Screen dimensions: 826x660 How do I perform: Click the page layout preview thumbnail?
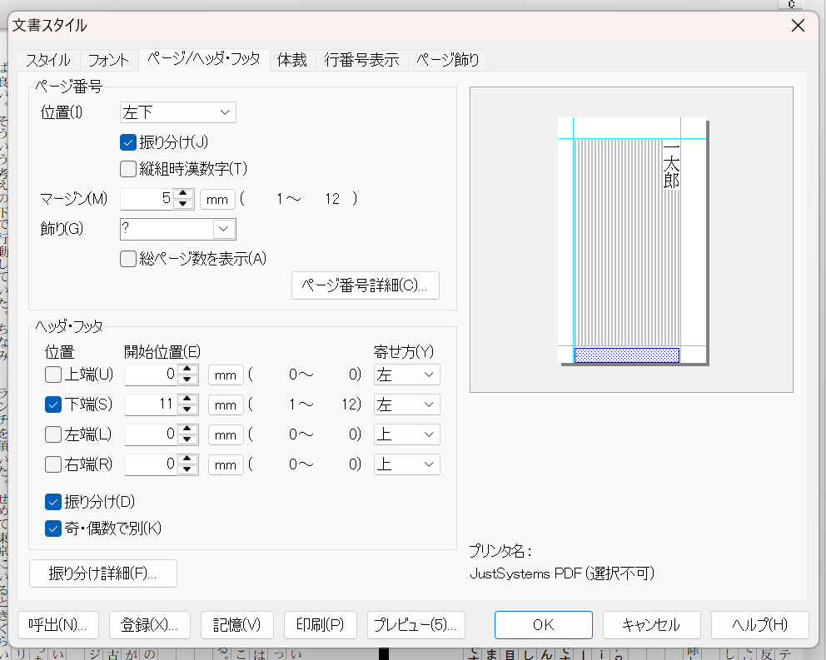(631, 240)
